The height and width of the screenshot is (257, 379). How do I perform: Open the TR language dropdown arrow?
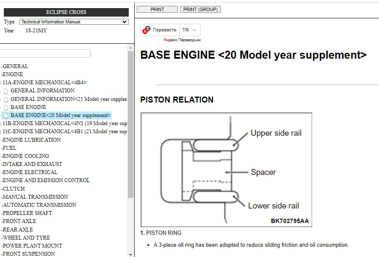(194, 30)
